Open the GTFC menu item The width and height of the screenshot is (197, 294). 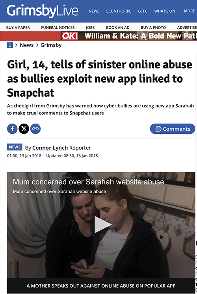point(143,11)
